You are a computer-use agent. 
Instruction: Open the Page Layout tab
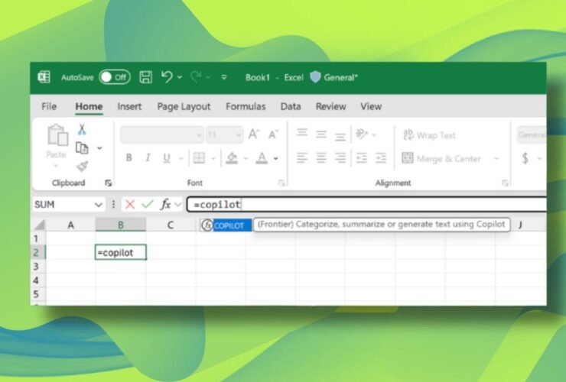pyautogui.click(x=184, y=107)
